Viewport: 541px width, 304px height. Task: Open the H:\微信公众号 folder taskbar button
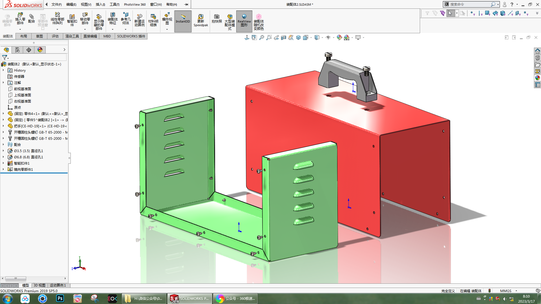pos(144,298)
